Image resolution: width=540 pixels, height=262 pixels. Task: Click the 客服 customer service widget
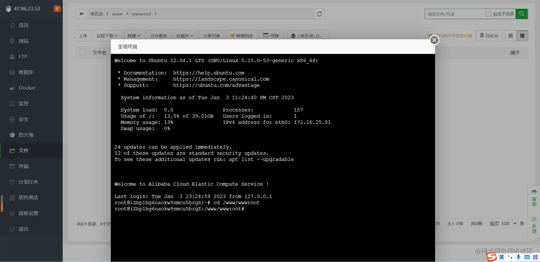(534, 197)
